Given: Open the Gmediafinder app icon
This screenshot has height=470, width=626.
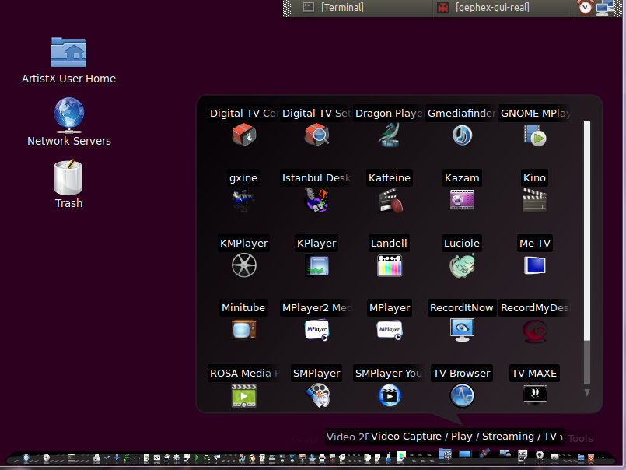Looking at the screenshot, I should tap(462, 135).
